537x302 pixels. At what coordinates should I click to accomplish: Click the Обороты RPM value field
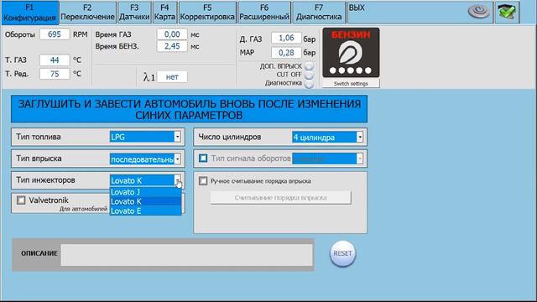click(55, 34)
